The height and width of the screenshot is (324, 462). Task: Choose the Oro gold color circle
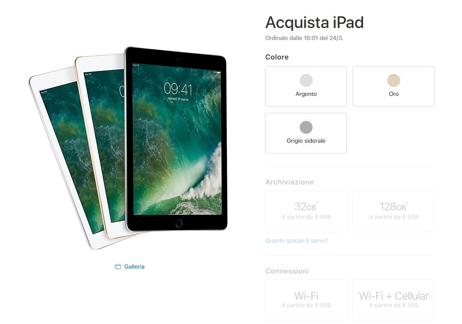393,80
